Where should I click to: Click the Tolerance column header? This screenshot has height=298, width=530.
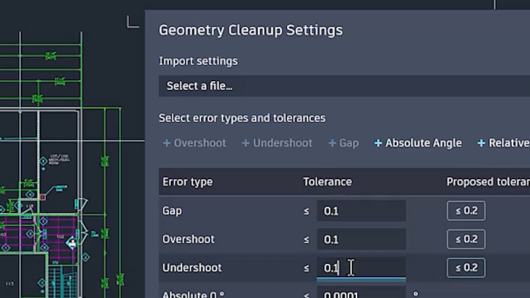pyautogui.click(x=327, y=182)
